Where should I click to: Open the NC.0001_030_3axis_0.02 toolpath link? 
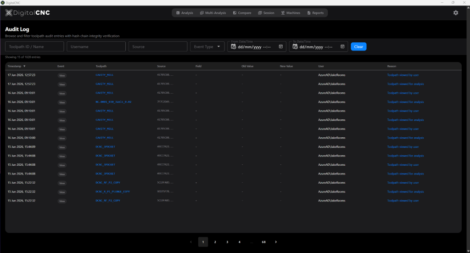113,102
